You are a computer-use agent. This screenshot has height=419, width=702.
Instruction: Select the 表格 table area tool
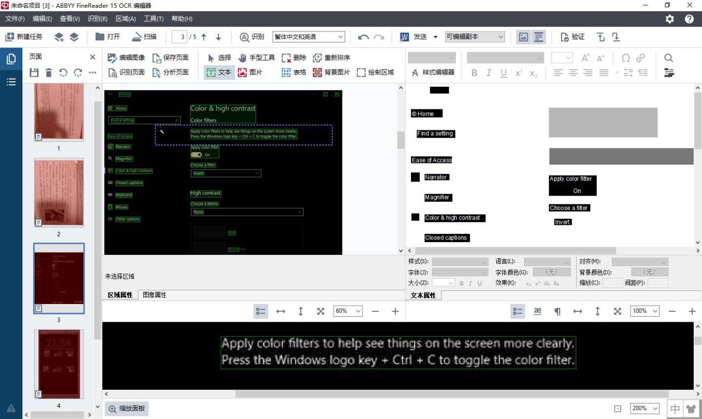[x=294, y=72]
